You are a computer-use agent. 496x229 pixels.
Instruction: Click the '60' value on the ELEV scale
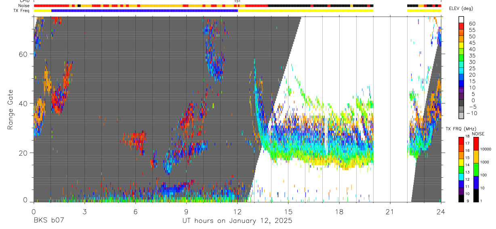pos(472,23)
